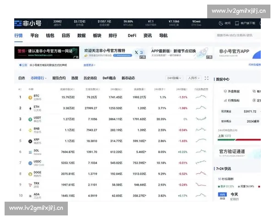
Task: Click the USDT coin icon
Action: [30, 120]
